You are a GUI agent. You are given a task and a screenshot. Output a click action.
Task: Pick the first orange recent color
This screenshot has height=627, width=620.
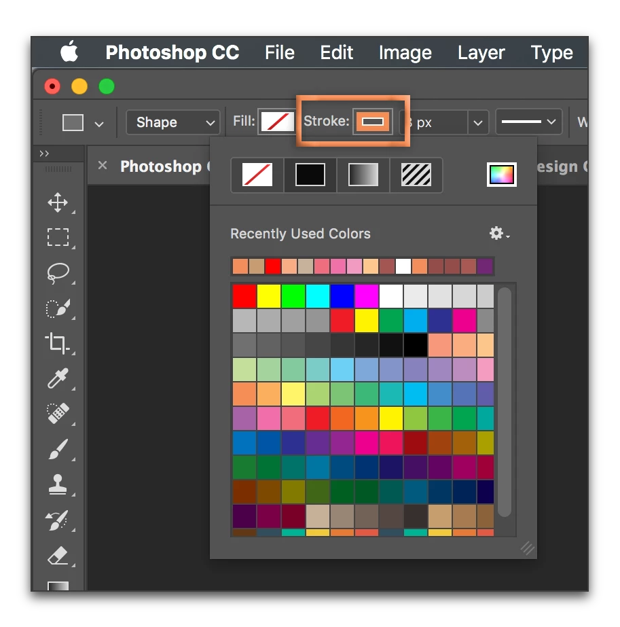[x=240, y=266]
